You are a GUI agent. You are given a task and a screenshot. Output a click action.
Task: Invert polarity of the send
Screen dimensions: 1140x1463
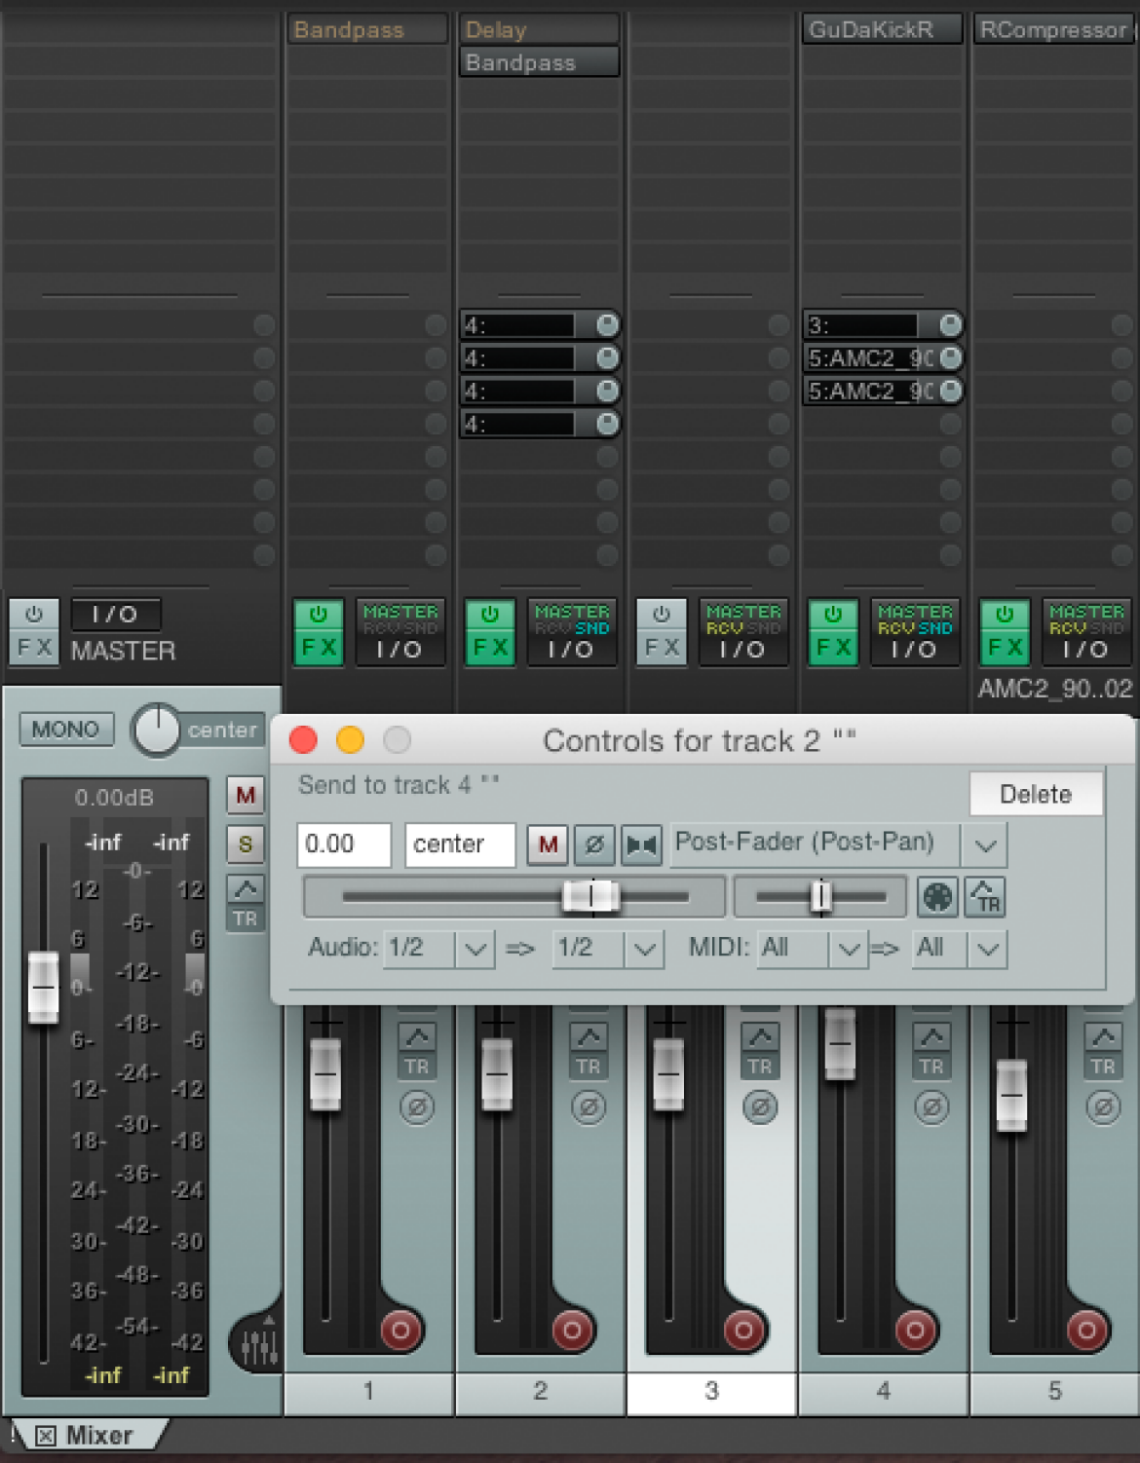tap(594, 844)
